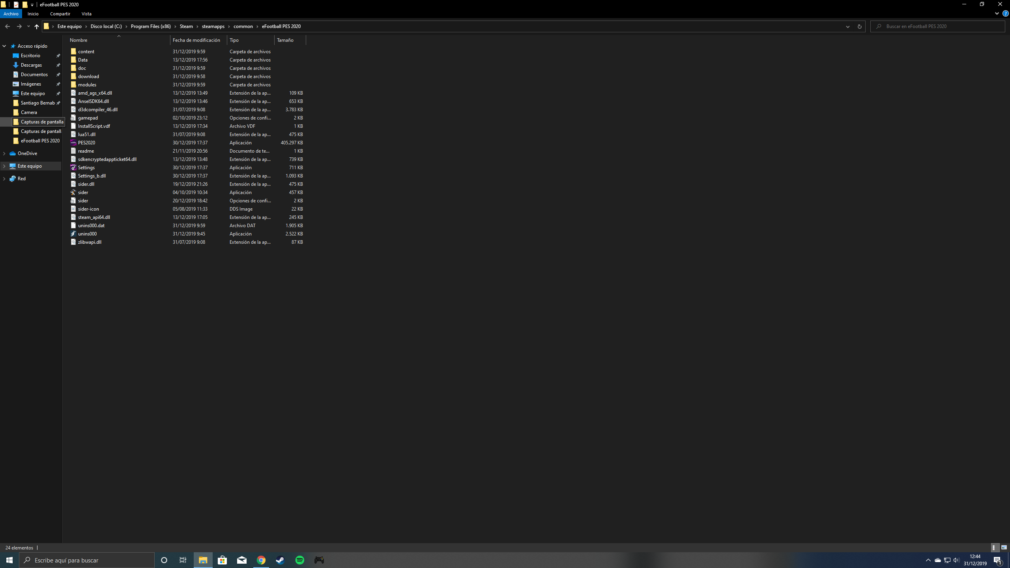Click the PES2020 application icon
Image resolution: width=1010 pixels, height=568 pixels.
coord(73,143)
